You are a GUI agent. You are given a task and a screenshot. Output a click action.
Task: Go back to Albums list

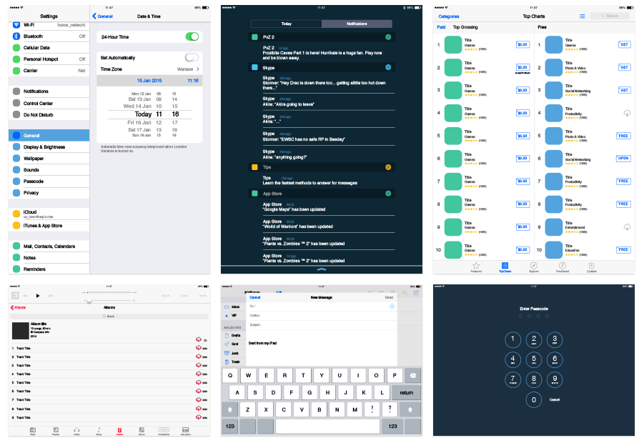click(x=18, y=308)
